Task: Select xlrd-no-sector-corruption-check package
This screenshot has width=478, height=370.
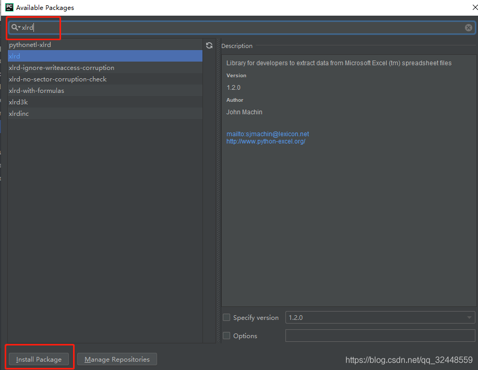Action: (x=105, y=79)
